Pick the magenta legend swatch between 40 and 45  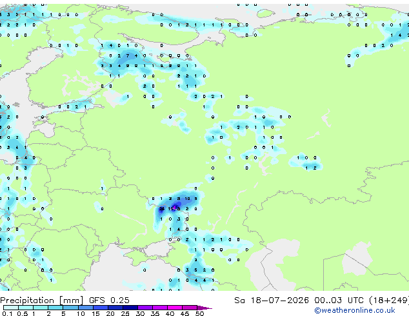point(175,308)
